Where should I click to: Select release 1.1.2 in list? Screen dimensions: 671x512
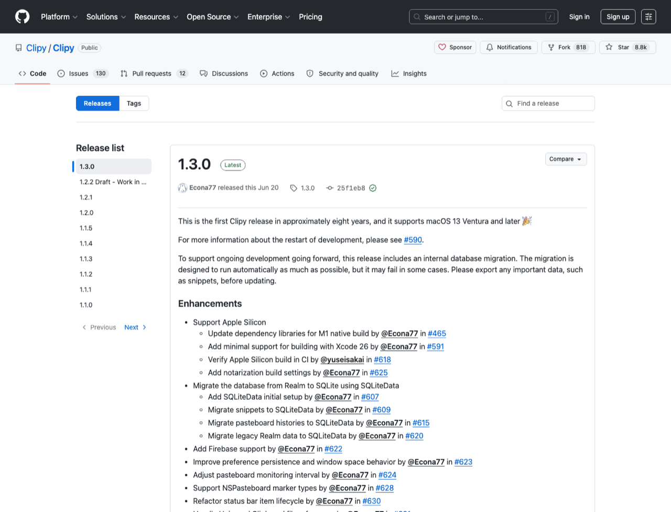point(114,274)
